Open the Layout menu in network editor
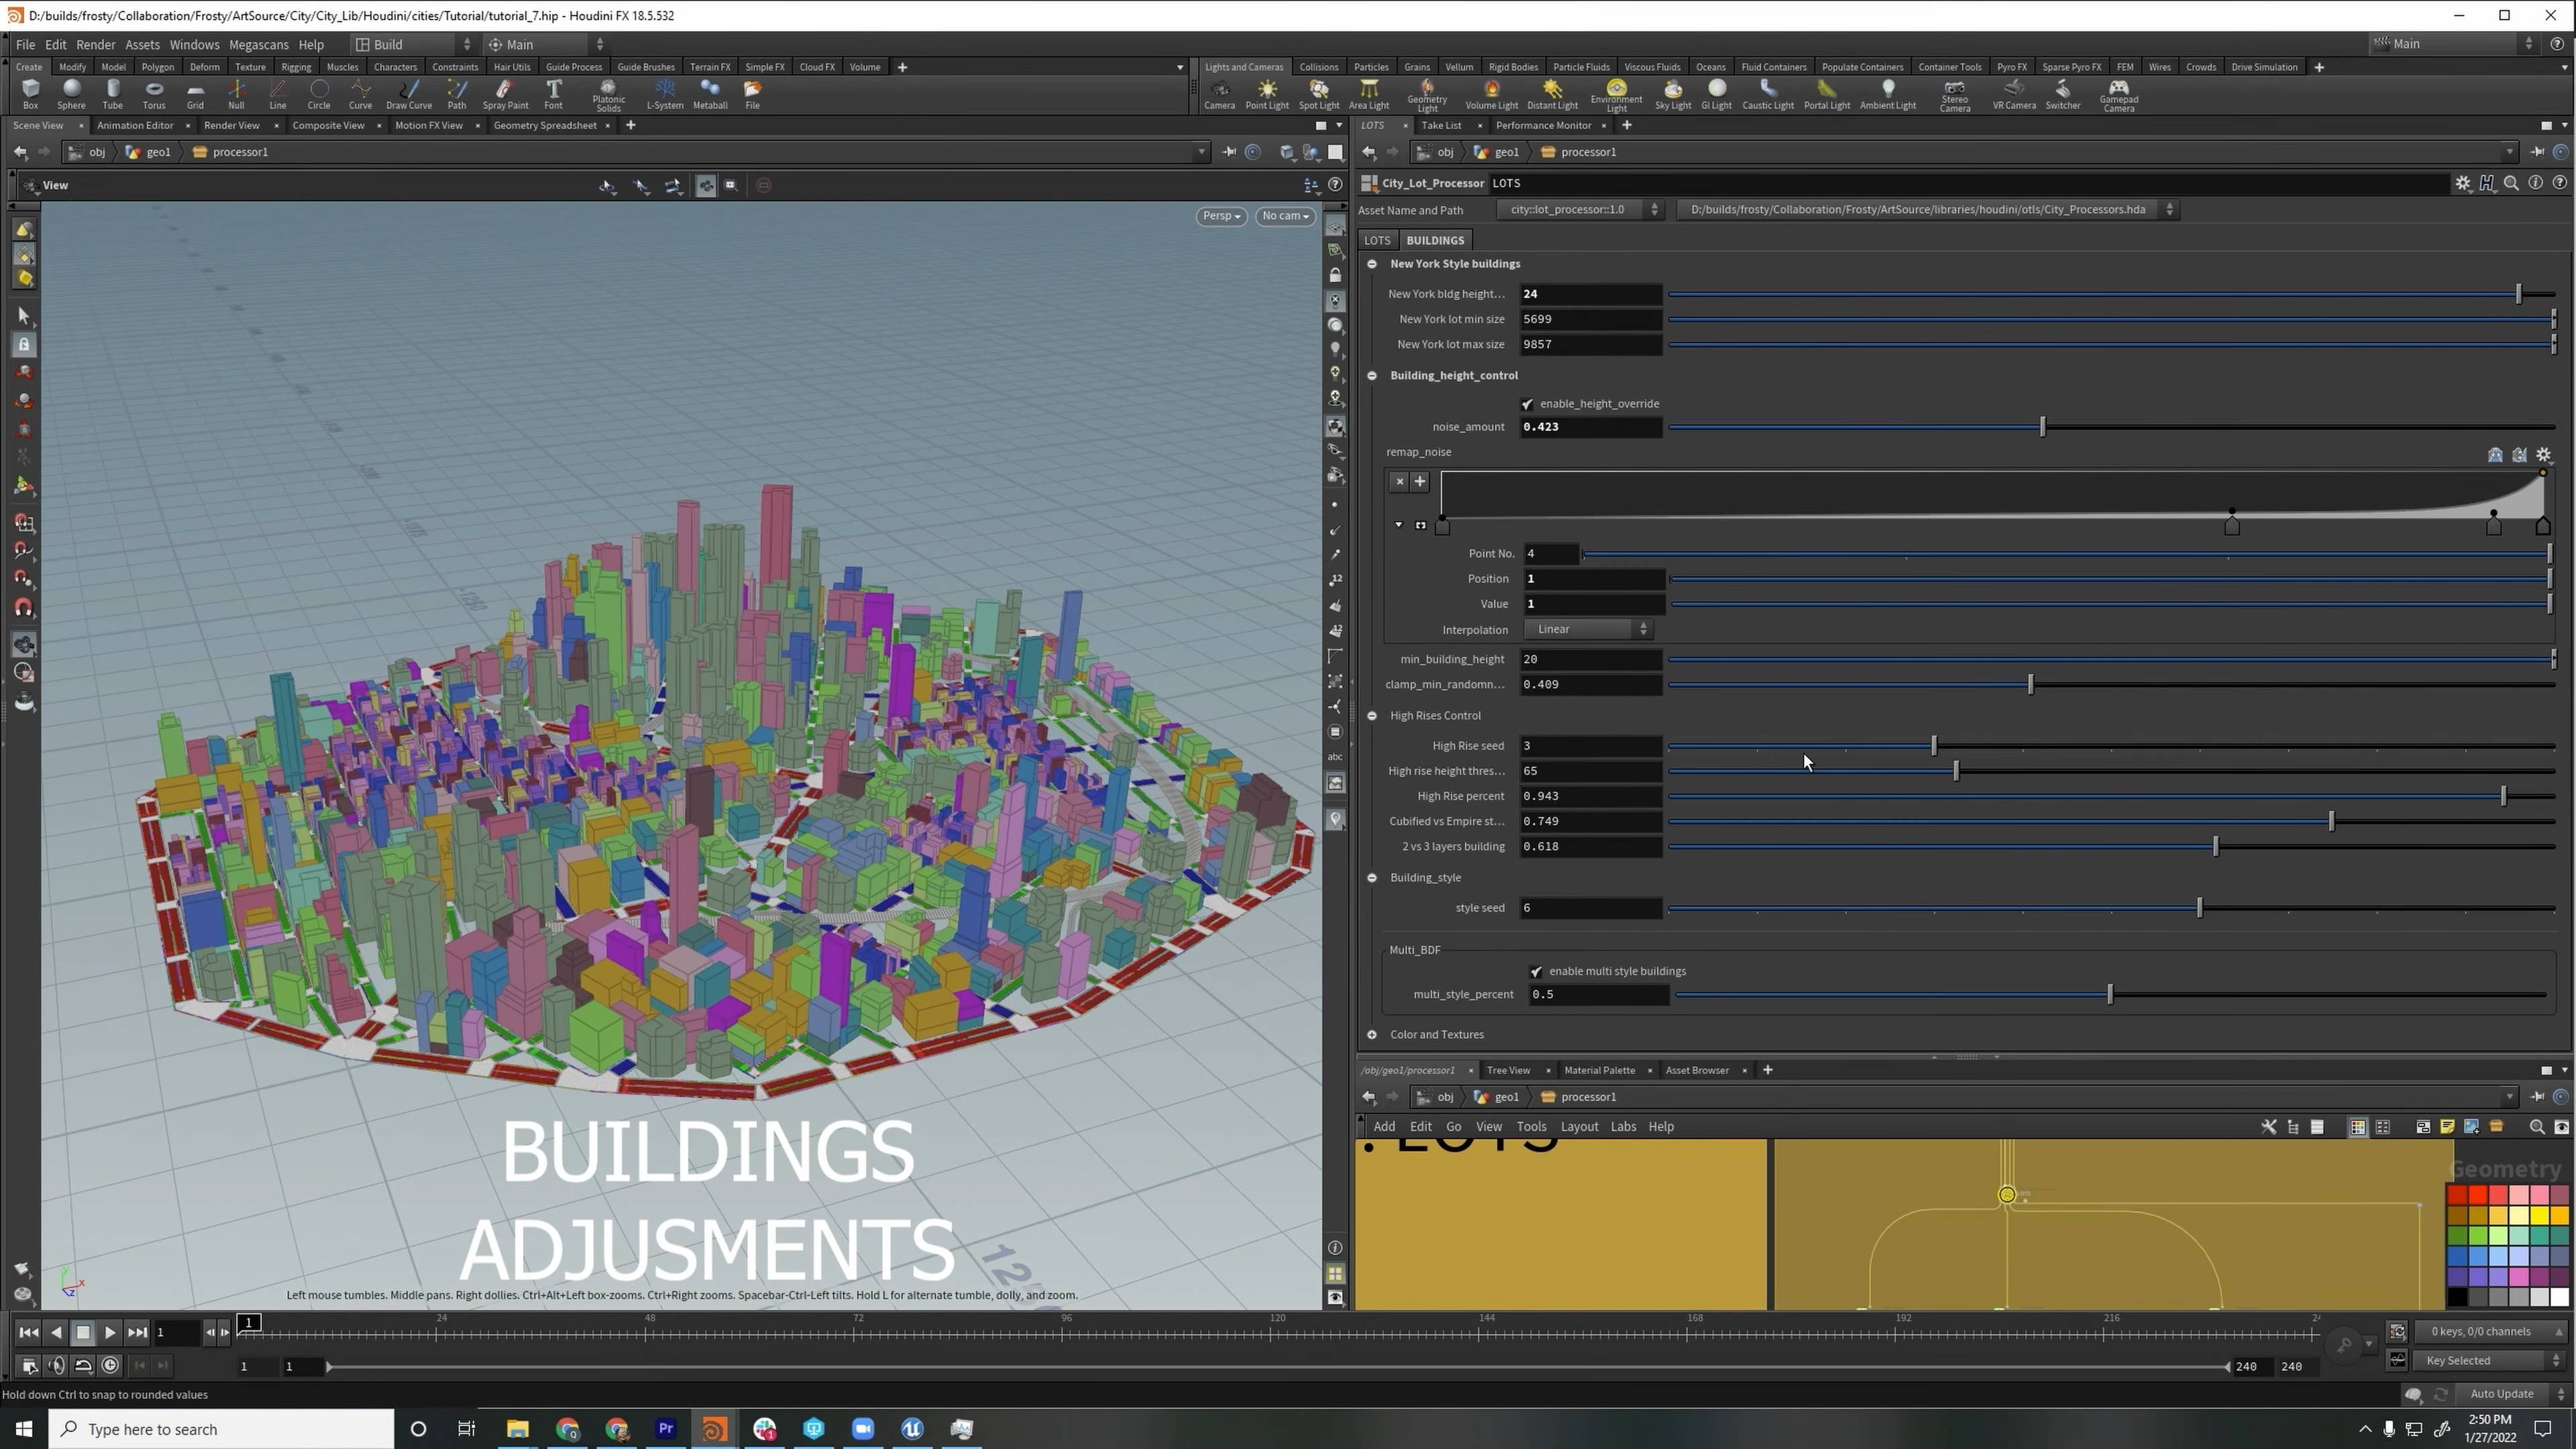 (x=1579, y=1127)
